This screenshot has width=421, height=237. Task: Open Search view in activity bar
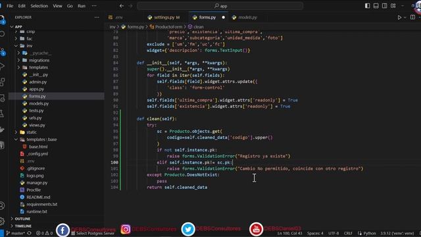(3, 34)
